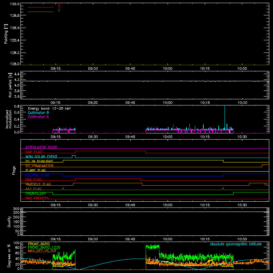The height and width of the screenshot is (273, 273).
Task: Click the 'NON_SOLAR_EVENT' flag label
Action: [41, 157]
